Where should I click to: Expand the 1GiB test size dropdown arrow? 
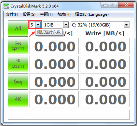tap(66, 25)
